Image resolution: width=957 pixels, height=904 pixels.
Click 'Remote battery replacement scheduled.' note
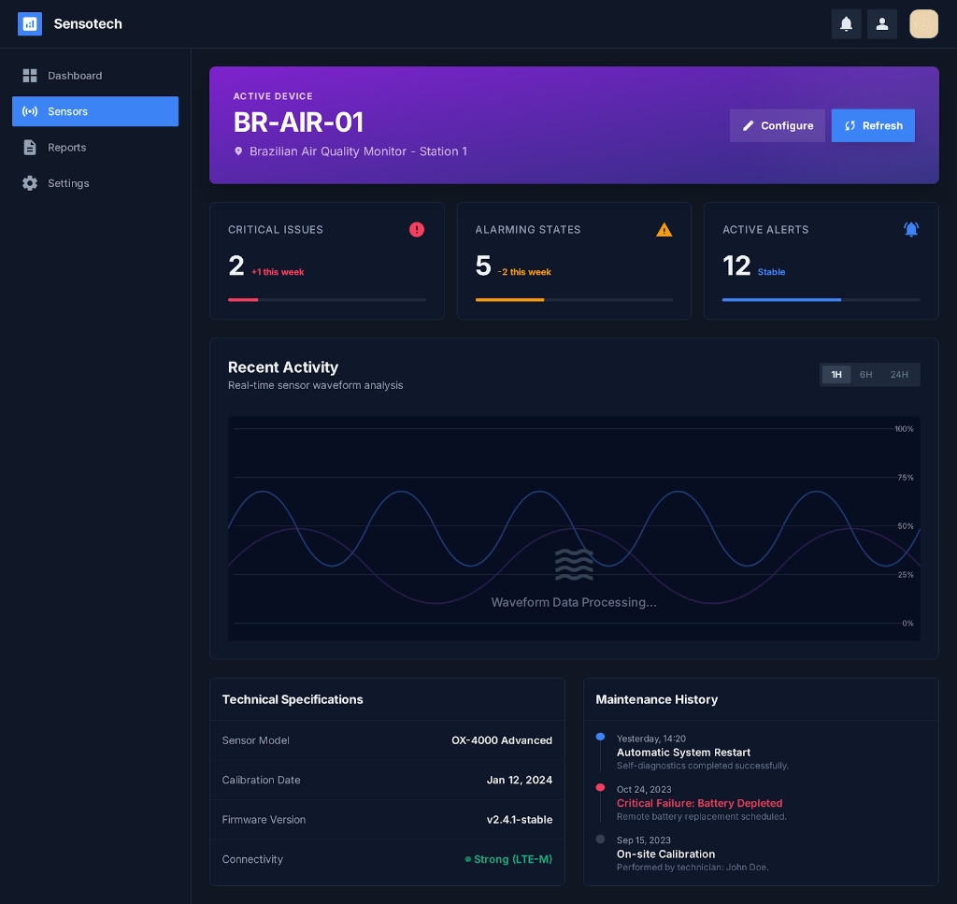tap(702, 817)
